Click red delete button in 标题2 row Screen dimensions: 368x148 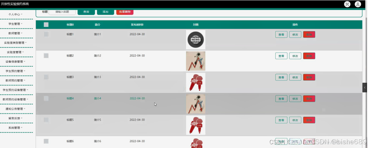[309, 56]
